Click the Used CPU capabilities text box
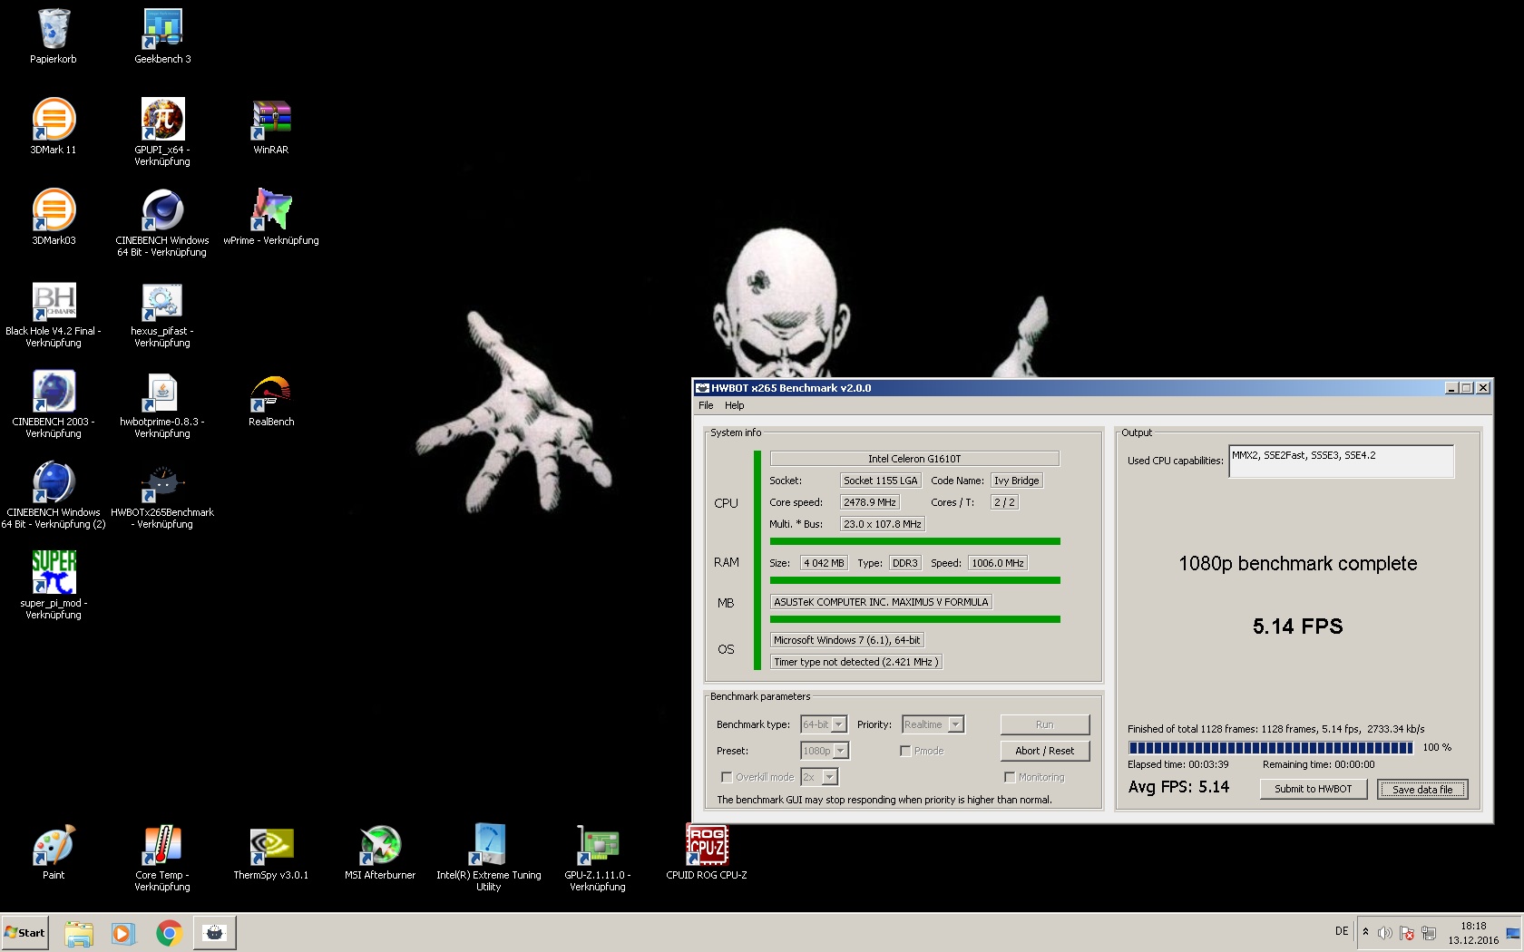Image resolution: width=1524 pixels, height=952 pixels. (1341, 461)
